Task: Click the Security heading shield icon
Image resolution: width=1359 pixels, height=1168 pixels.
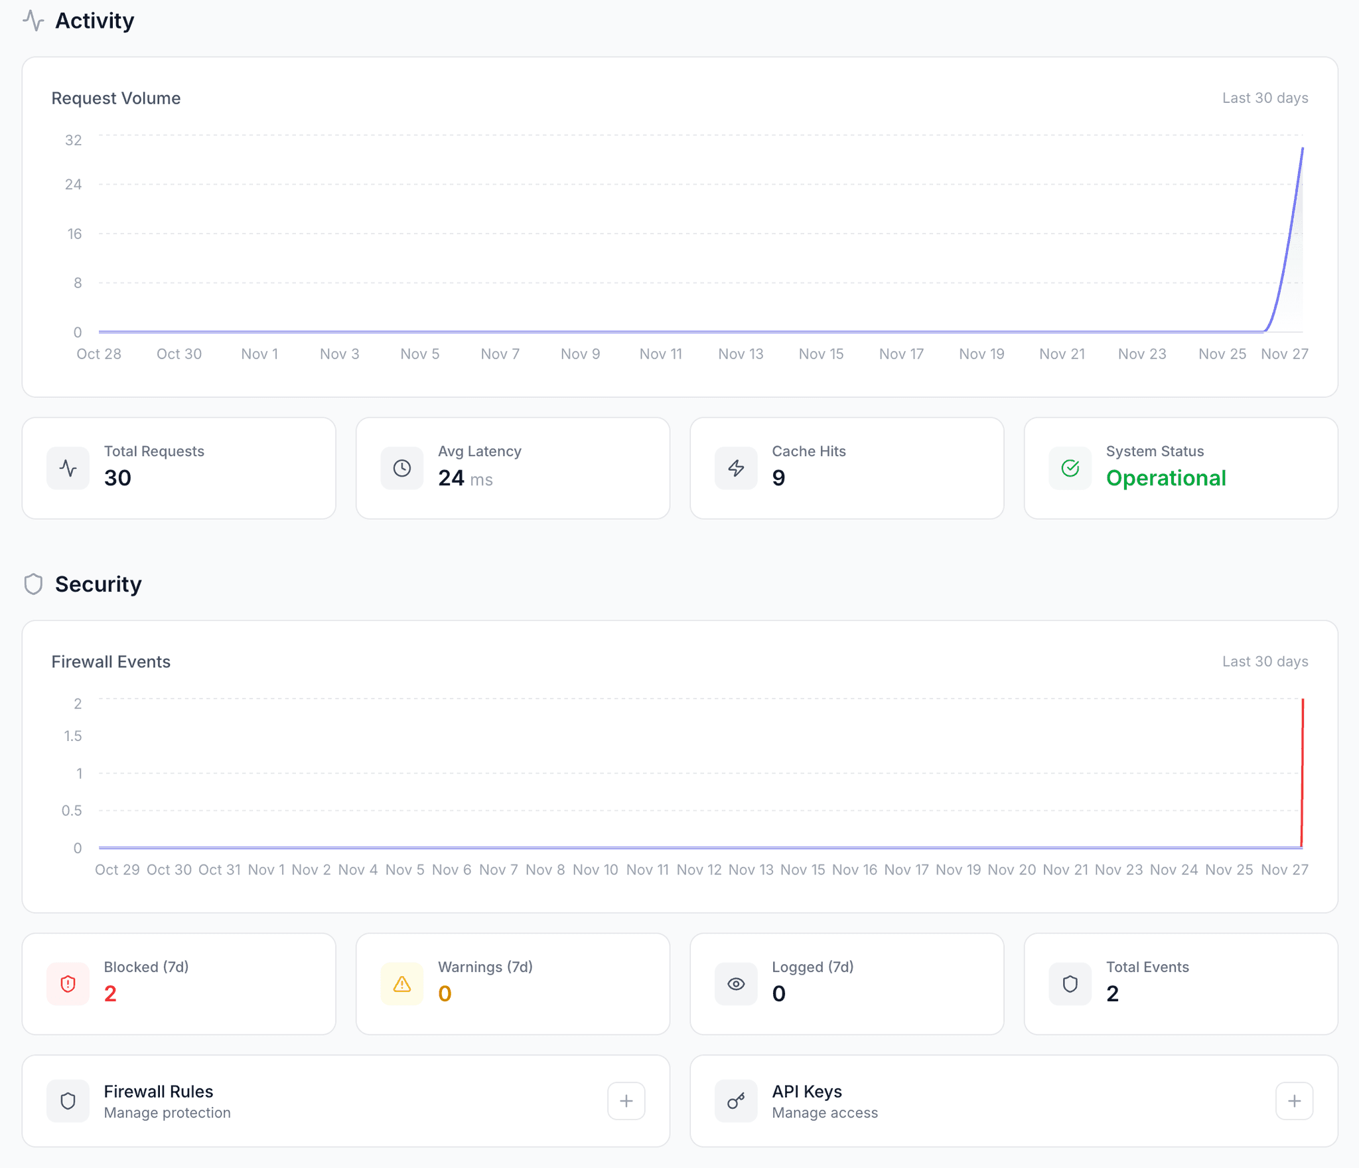Action: point(33,584)
